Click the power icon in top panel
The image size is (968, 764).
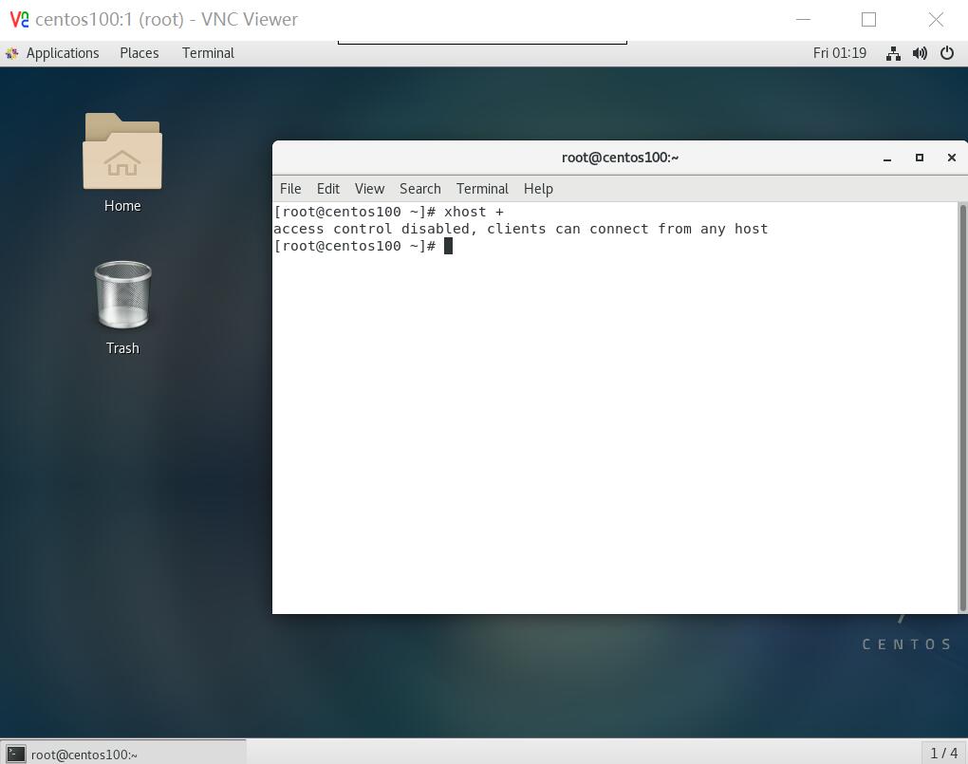[947, 53]
